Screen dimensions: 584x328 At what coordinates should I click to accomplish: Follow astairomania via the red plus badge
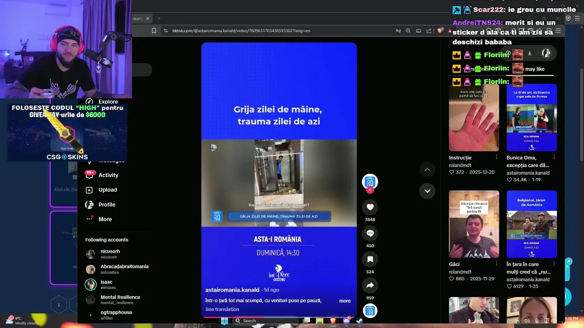[x=370, y=190]
